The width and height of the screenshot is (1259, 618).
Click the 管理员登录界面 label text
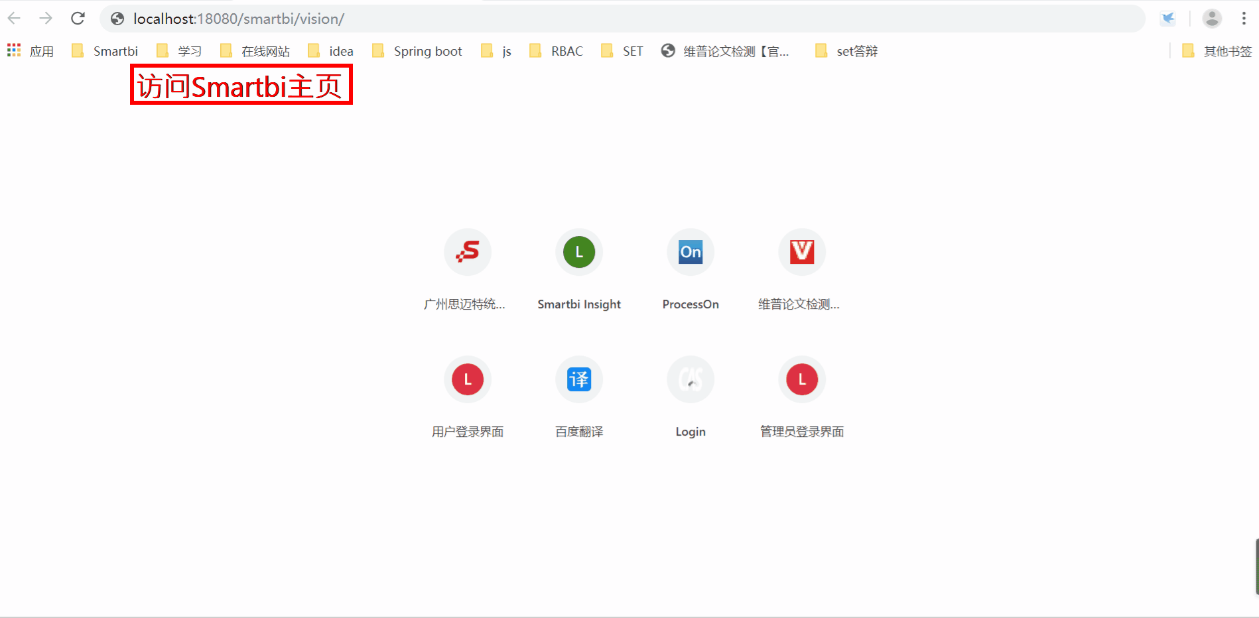pos(802,432)
